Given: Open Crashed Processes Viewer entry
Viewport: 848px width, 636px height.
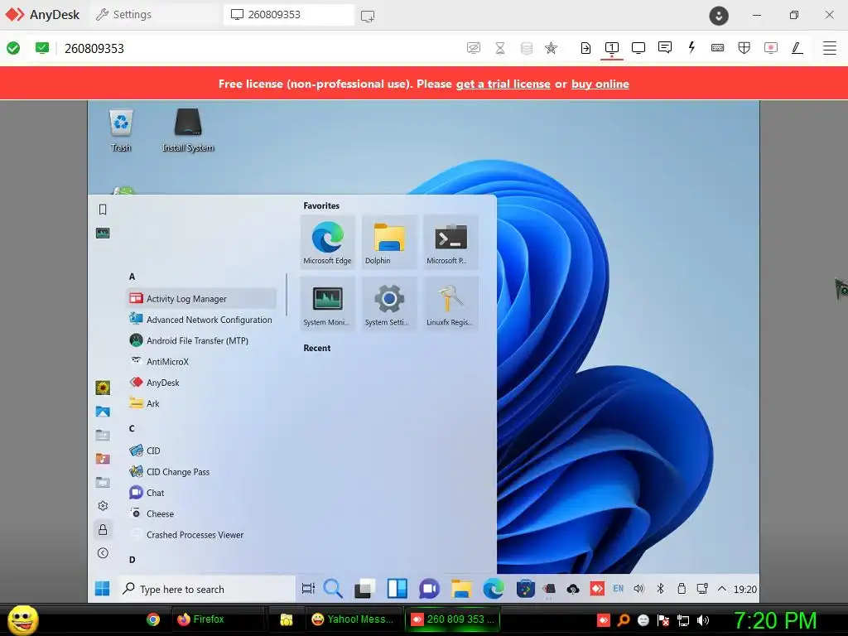Looking at the screenshot, I should [x=201, y=535].
